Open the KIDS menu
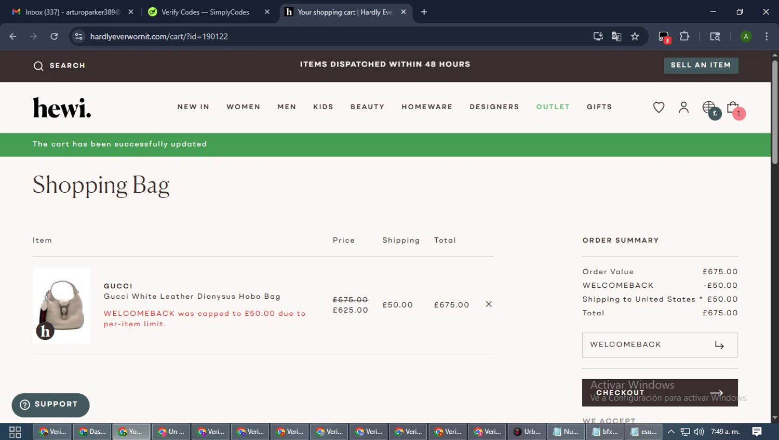 pos(323,107)
